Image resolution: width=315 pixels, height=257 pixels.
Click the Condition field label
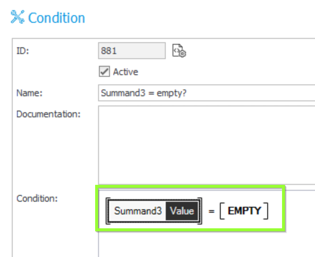37,198
